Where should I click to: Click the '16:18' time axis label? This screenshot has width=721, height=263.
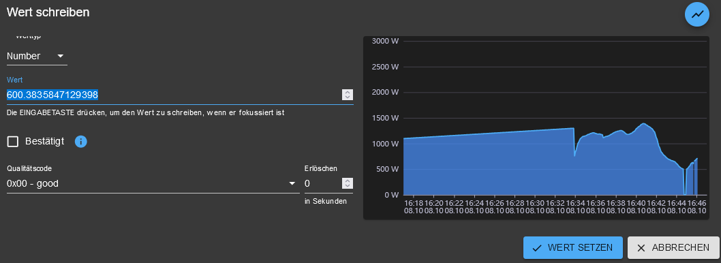coord(414,203)
